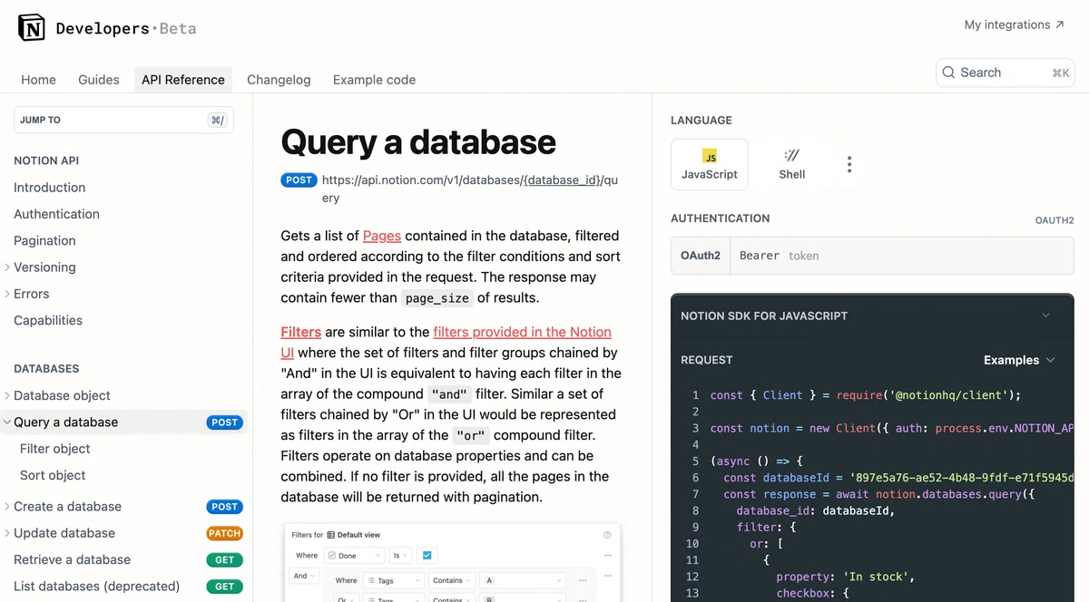Screen dimensions: 1089x602
Task: Click the arrow icon beside My integrations
Action: pyautogui.click(x=1060, y=24)
